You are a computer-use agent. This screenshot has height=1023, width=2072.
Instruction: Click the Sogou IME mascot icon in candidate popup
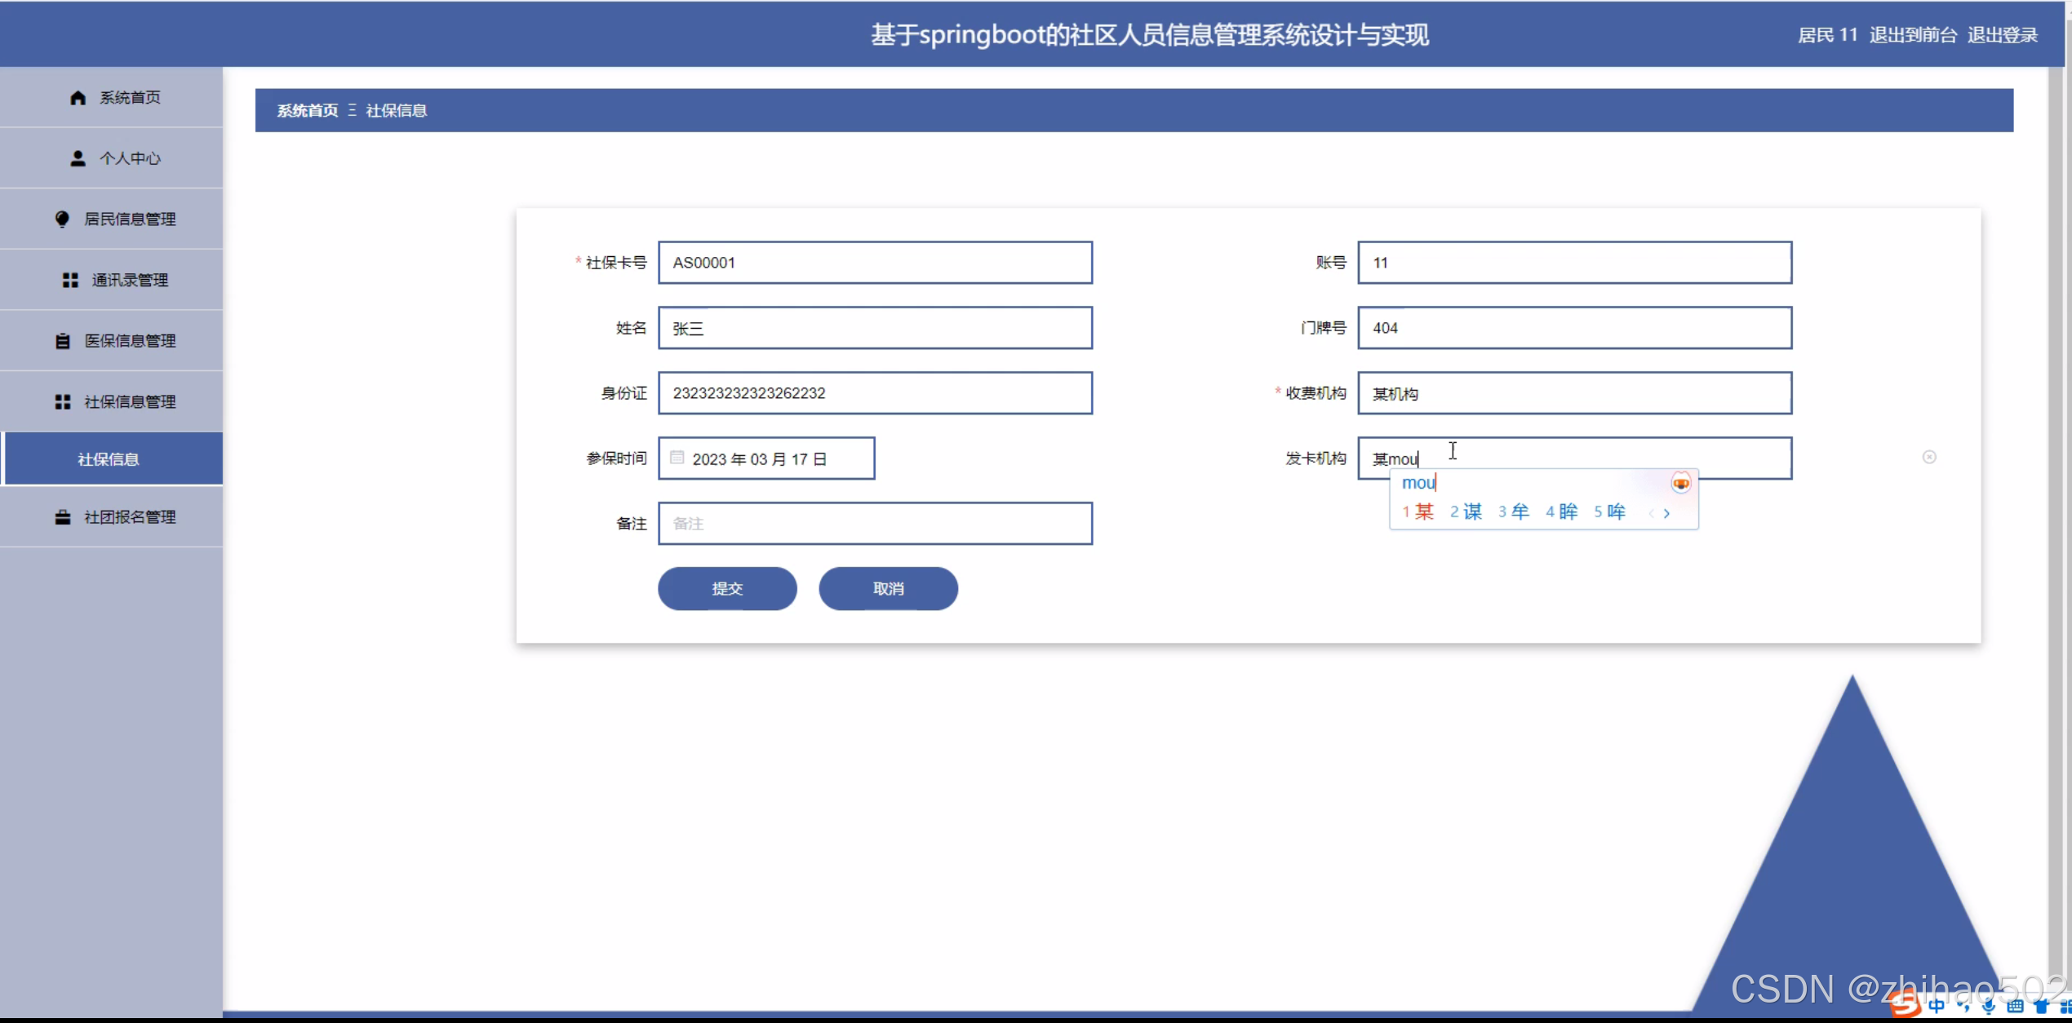(1680, 483)
